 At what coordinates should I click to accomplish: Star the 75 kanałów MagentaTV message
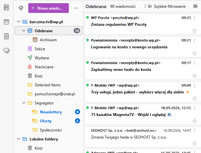tap(195, 121)
